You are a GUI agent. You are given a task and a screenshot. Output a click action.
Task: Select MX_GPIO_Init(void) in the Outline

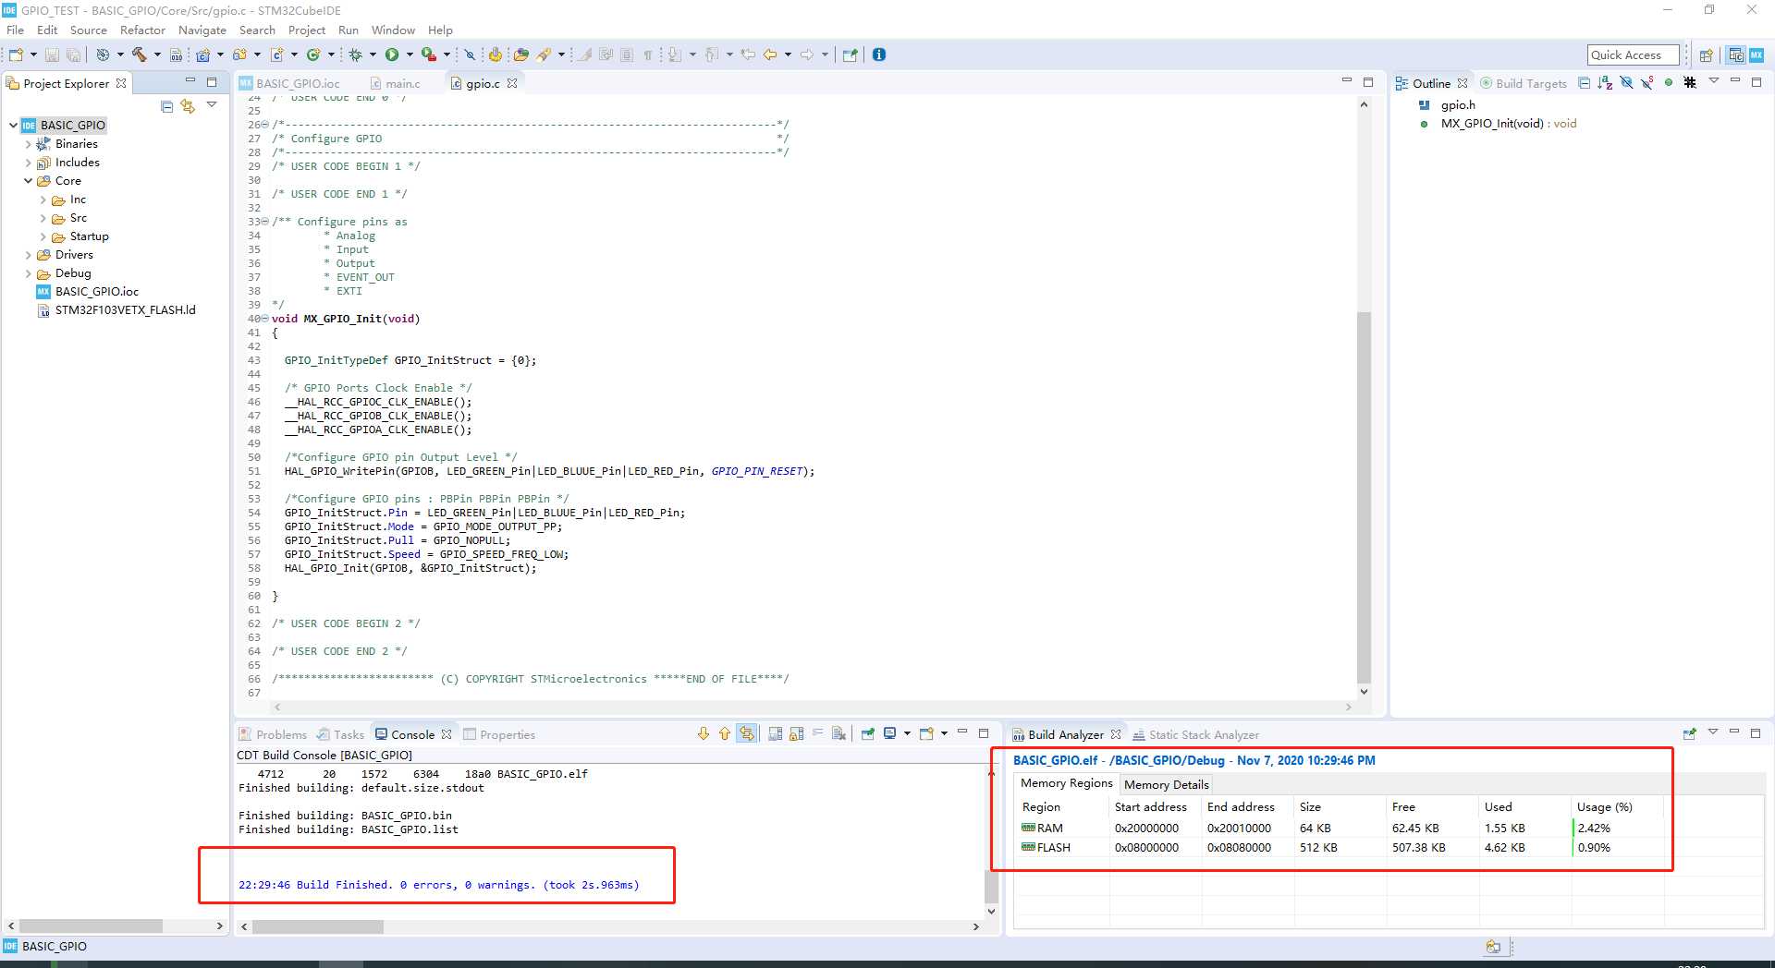(x=1508, y=124)
